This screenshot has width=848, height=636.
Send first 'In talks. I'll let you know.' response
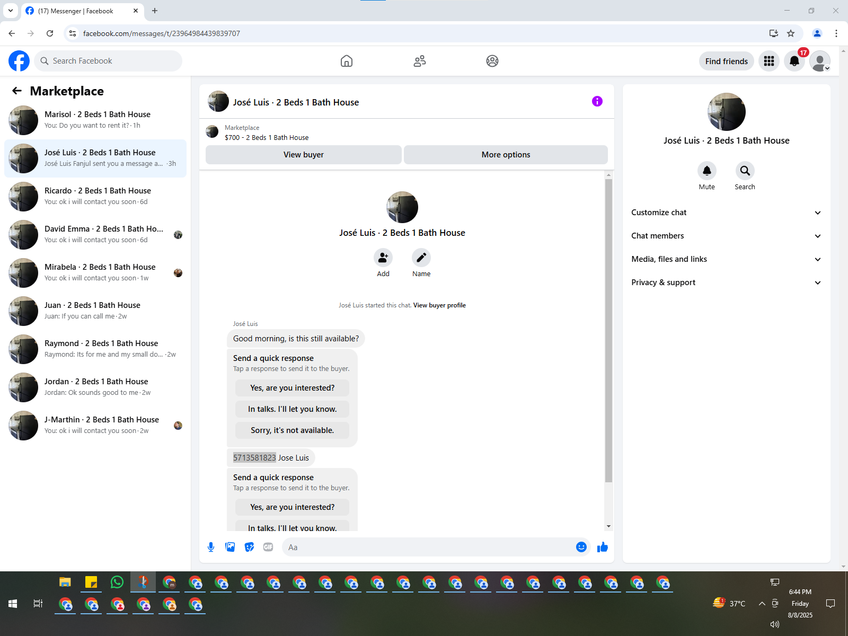pyautogui.click(x=293, y=409)
